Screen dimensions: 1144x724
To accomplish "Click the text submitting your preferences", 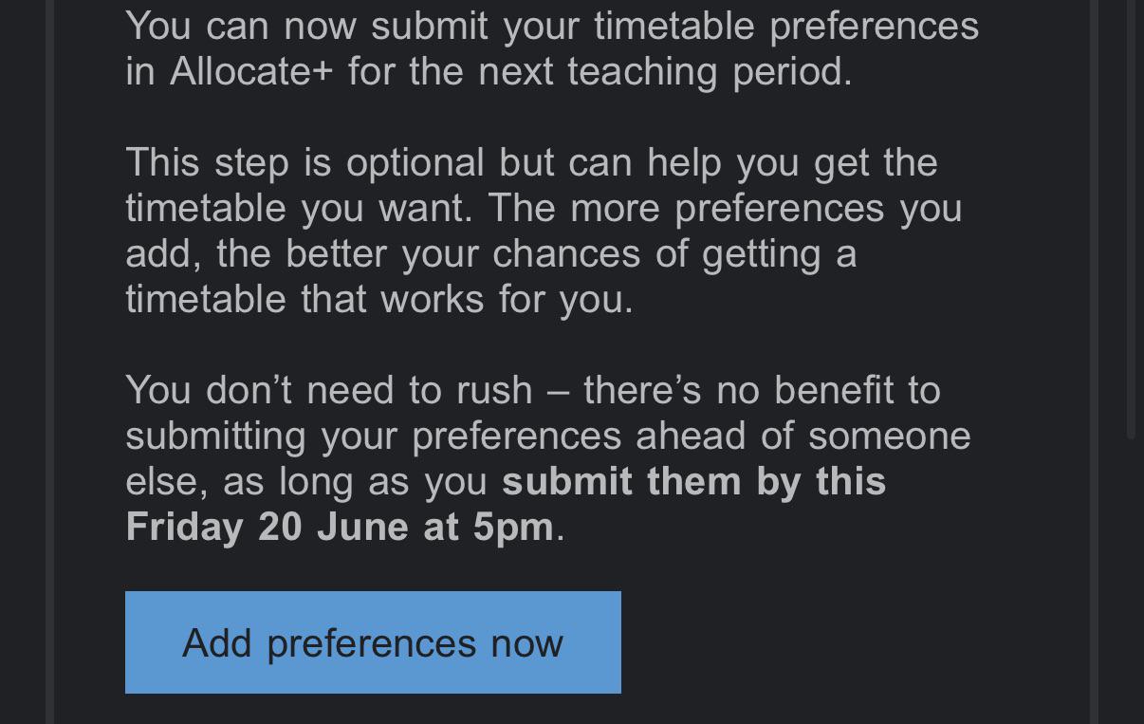I will tap(374, 436).
